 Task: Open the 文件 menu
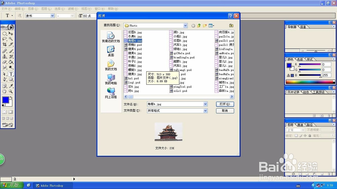[x=6, y=9]
